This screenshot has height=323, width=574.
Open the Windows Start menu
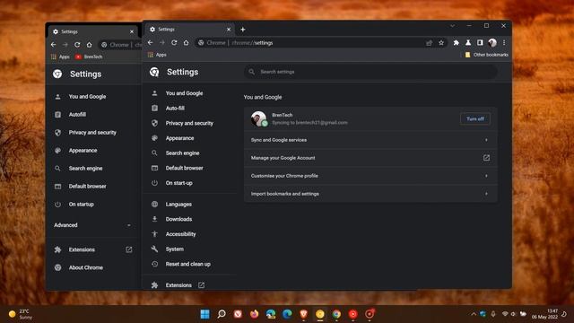tap(205, 314)
